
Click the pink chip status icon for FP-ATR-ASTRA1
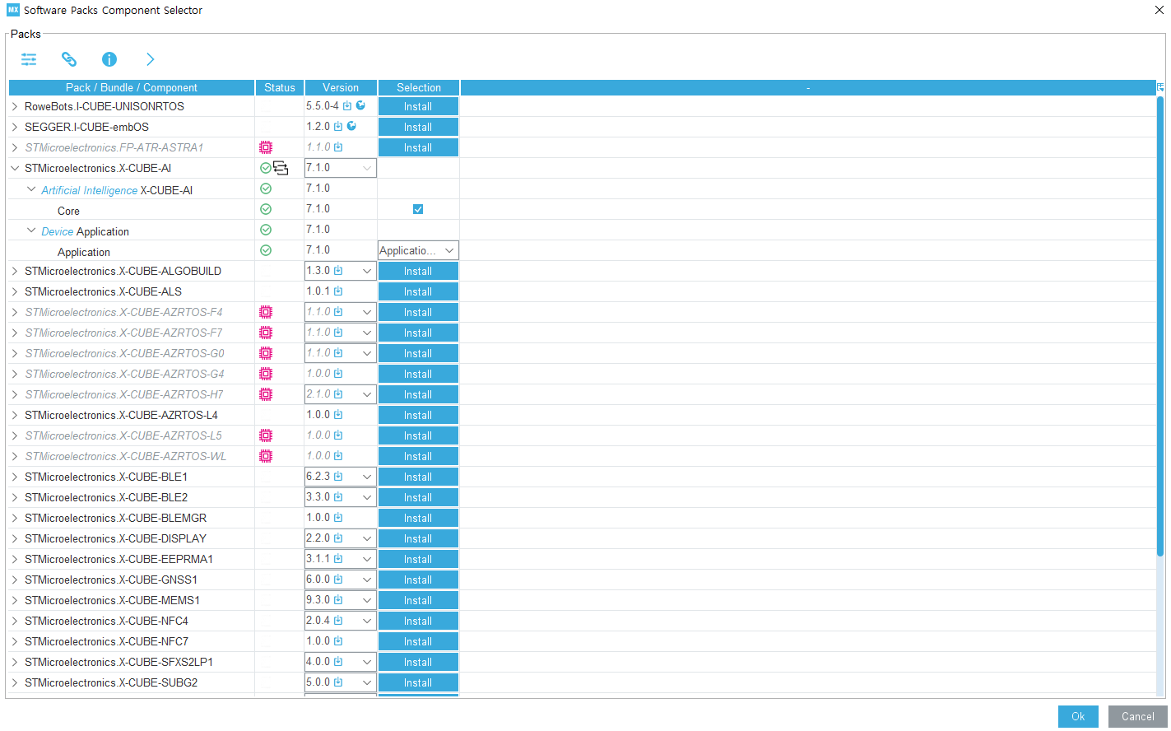point(266,147)
